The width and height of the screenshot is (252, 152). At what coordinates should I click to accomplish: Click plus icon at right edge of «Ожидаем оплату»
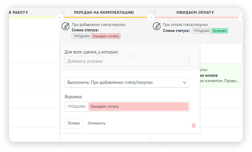point(241,18)
